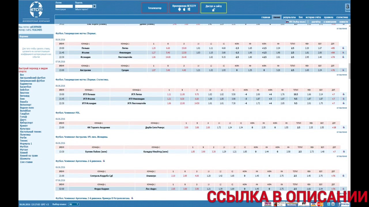Click the о компании link
Viewport: 369px width, 207px height.
pyautogui.click(x=330, y=22)
